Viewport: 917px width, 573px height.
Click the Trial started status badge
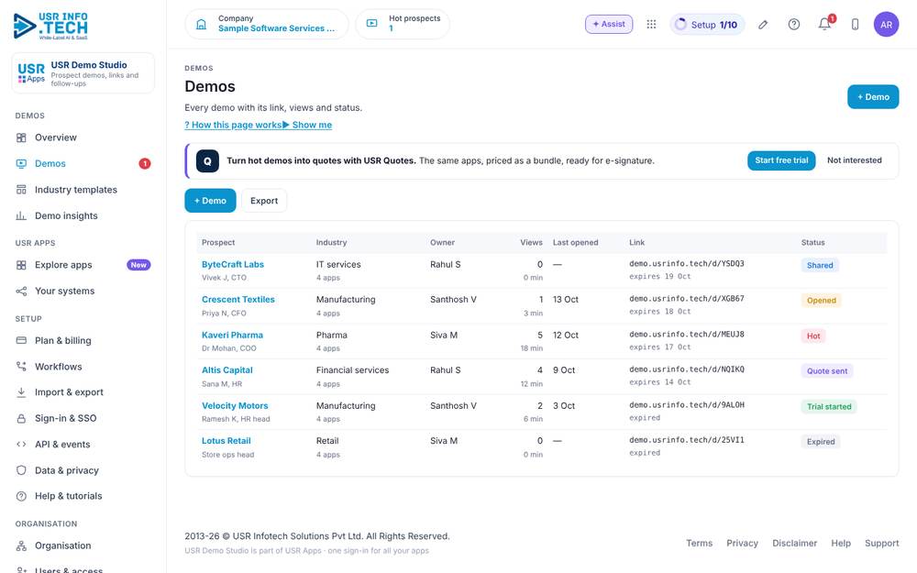pyautogui.click(x=829, y=406)
